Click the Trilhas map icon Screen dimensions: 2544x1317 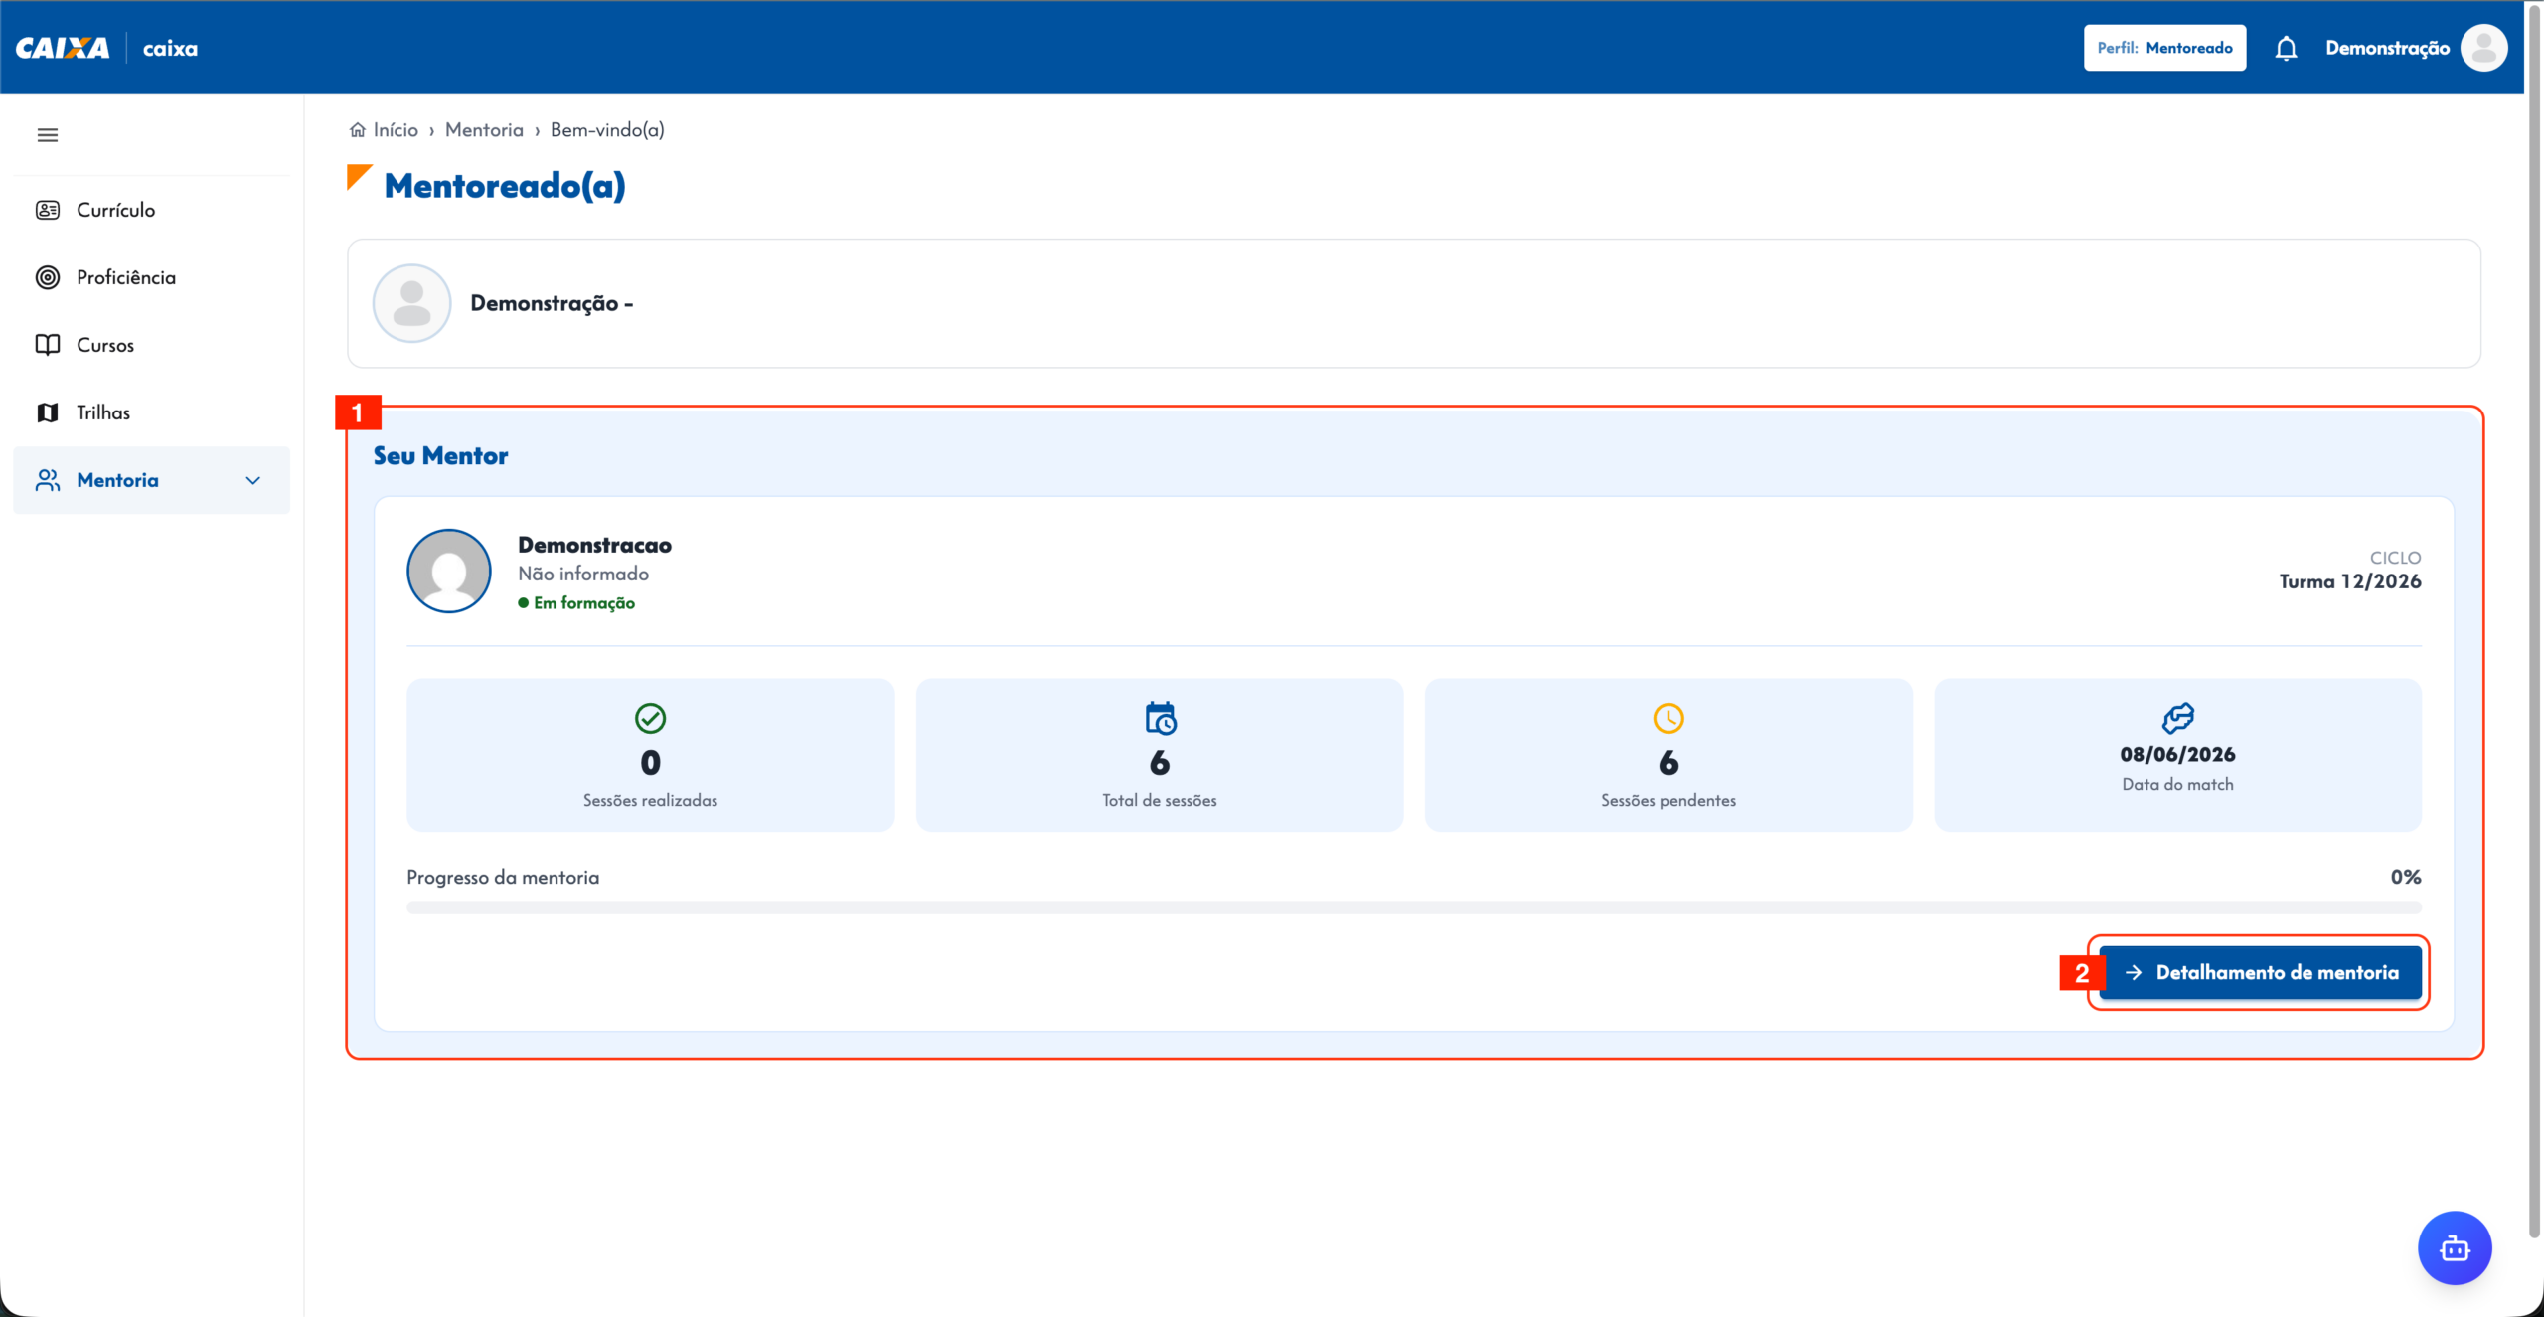click(48, 412)
